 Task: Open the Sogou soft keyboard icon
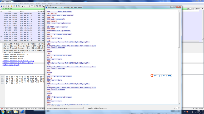164,76
